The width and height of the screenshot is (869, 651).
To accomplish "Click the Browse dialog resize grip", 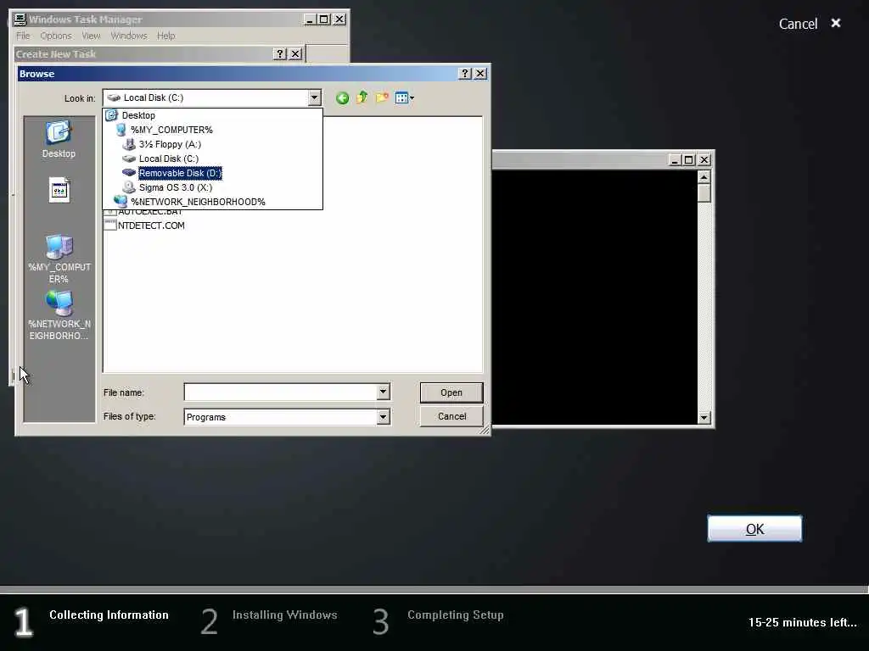I will point(485,430).
